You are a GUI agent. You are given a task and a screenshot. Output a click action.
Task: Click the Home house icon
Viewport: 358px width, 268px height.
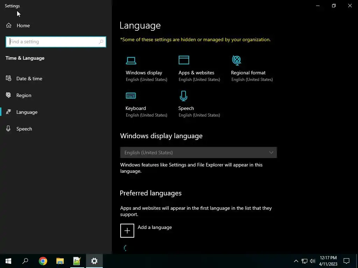[9, 25]
